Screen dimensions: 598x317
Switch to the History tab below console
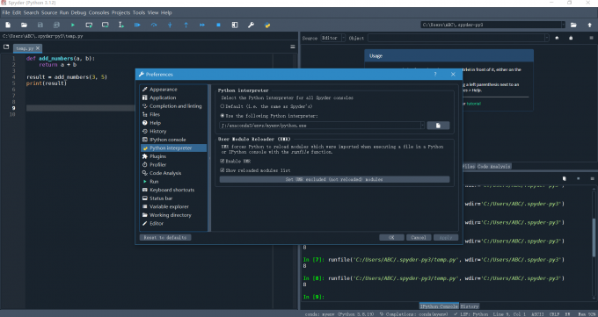tap(469, 306)
